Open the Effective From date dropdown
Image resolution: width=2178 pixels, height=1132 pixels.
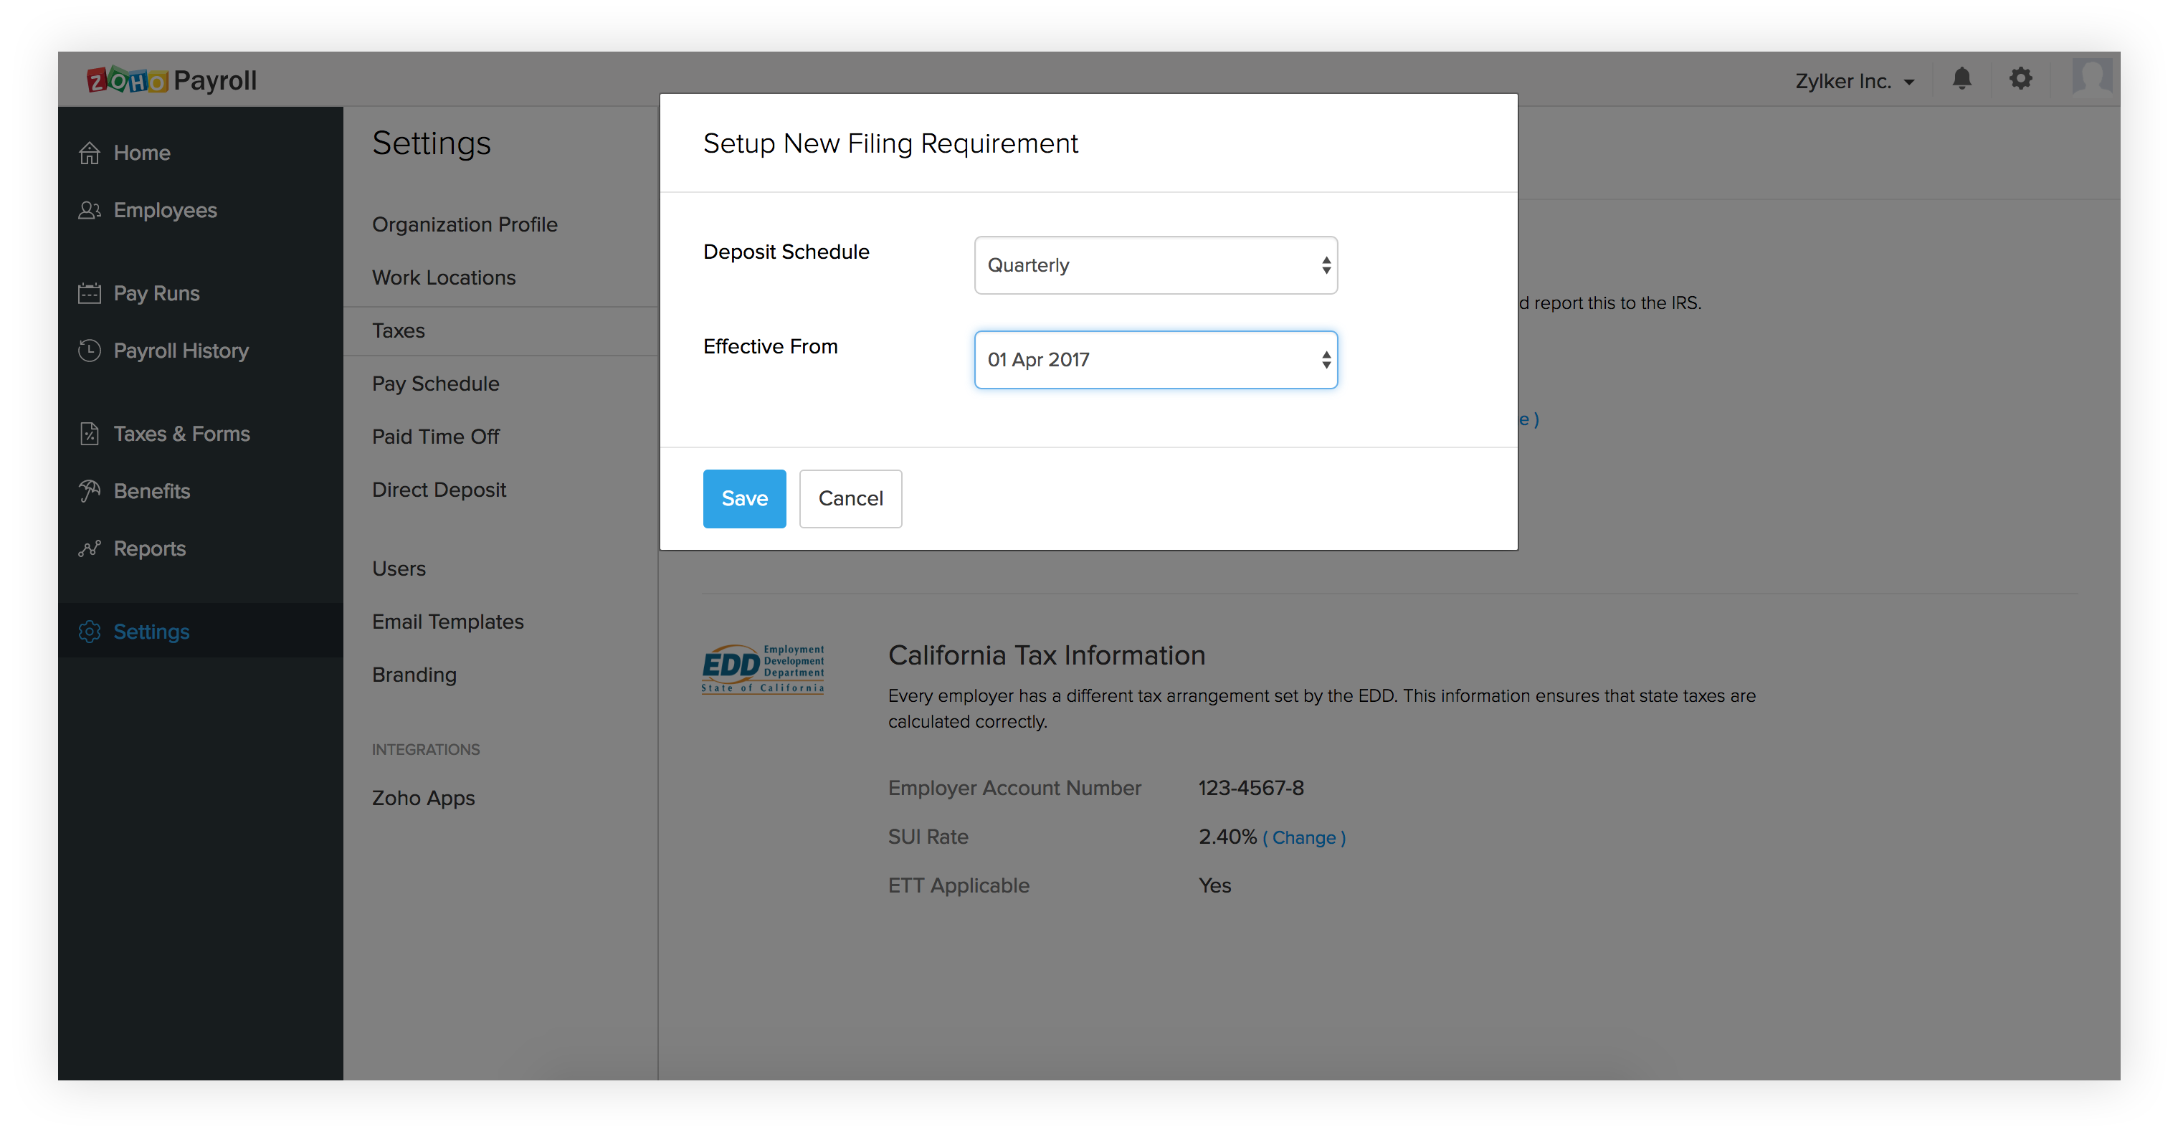pos(1155,360)
